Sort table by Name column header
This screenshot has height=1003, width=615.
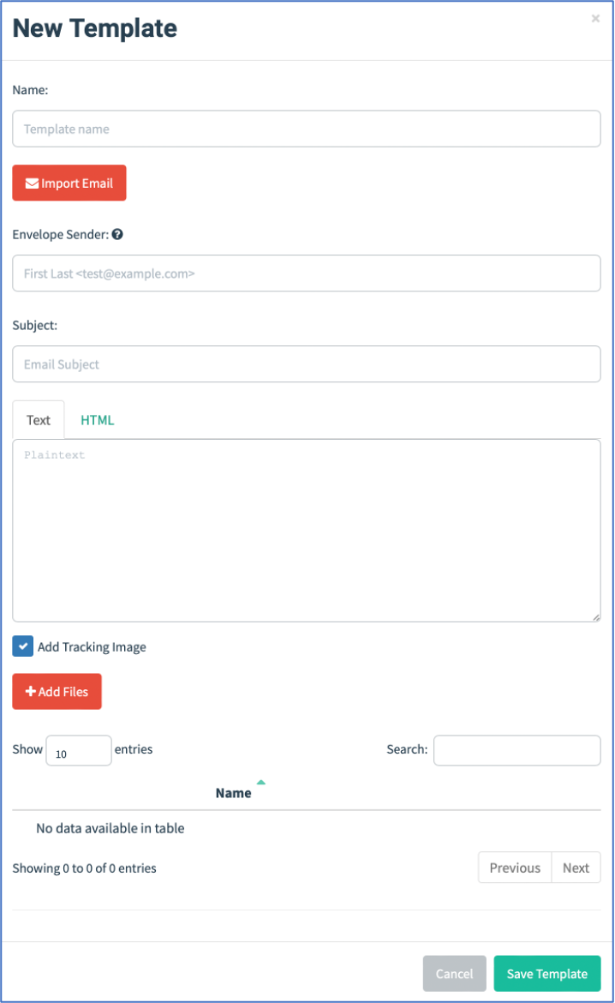point(233,793)
